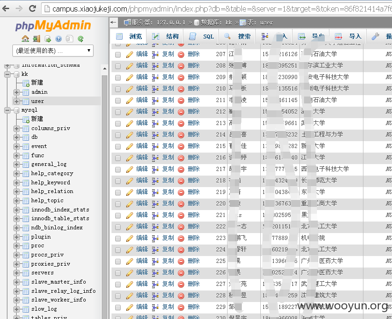
Task: Click 新建 under kk database
Action: click(37, 83)
